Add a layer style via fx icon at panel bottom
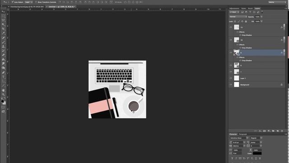This screenshot has height=163, width=289. (260, 131)
